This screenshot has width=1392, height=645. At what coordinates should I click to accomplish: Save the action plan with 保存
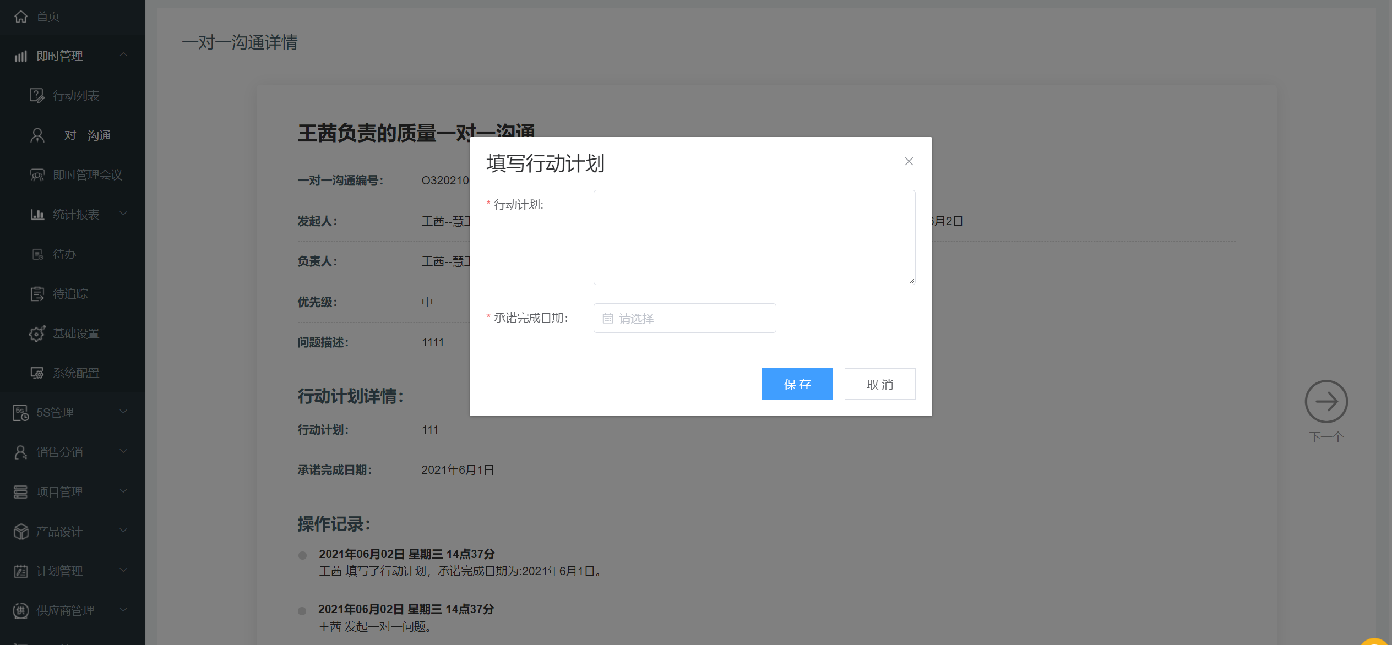click(797, 384)
